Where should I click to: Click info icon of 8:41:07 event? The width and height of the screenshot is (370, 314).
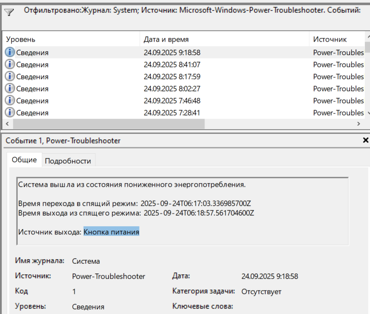click(10, 64)
